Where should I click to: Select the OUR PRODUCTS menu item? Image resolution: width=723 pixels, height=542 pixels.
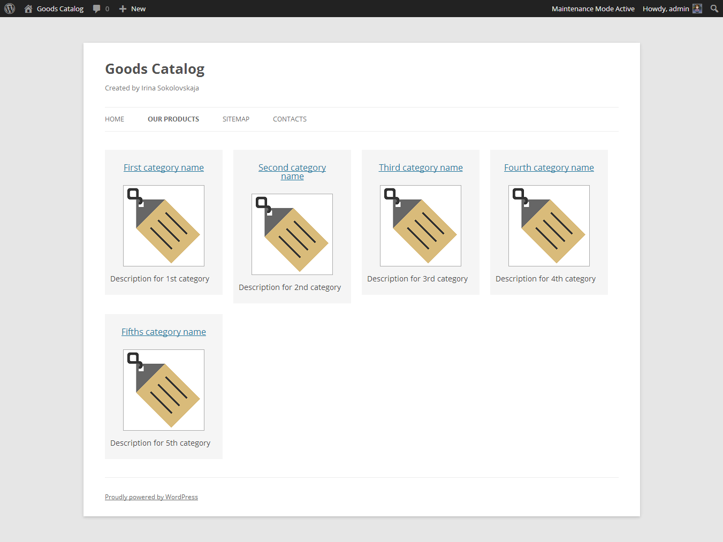(x=173, y=119)
